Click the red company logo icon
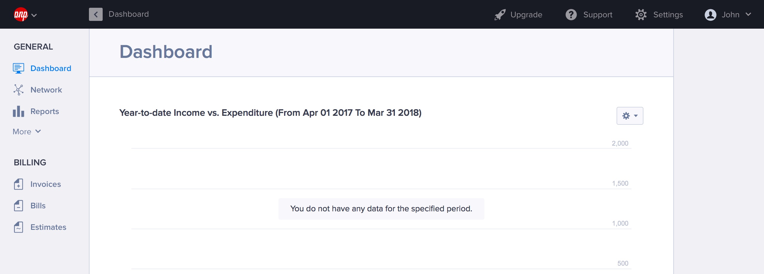 (21, 14)
